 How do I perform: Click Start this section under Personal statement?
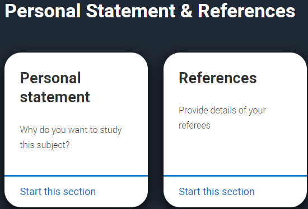coord(58,191)
